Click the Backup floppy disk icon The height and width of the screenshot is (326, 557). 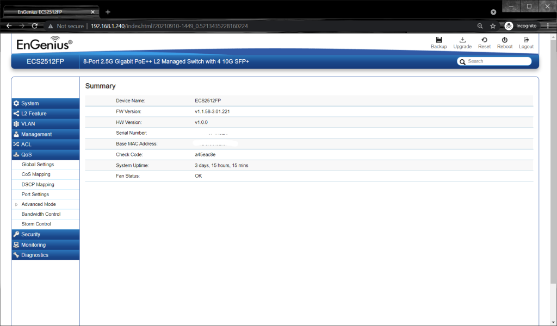[439, 40]
